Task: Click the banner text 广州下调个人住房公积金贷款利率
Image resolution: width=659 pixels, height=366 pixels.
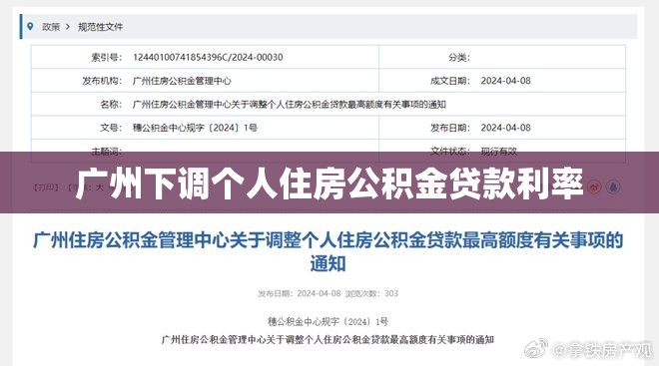Action: pos(329,183)
